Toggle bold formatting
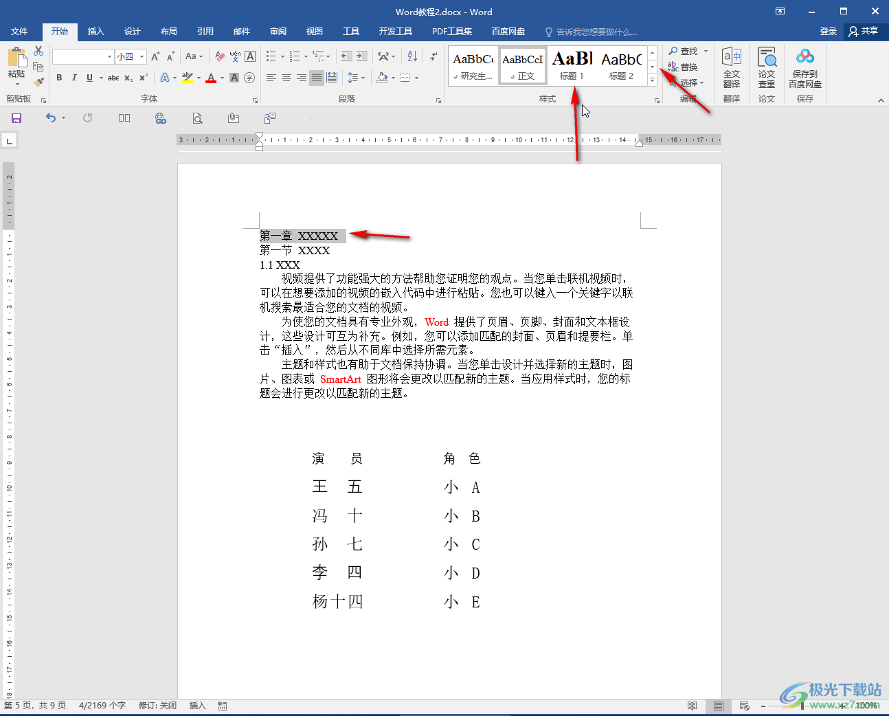This screenshot has width=889, height=716. pos(59,78)
